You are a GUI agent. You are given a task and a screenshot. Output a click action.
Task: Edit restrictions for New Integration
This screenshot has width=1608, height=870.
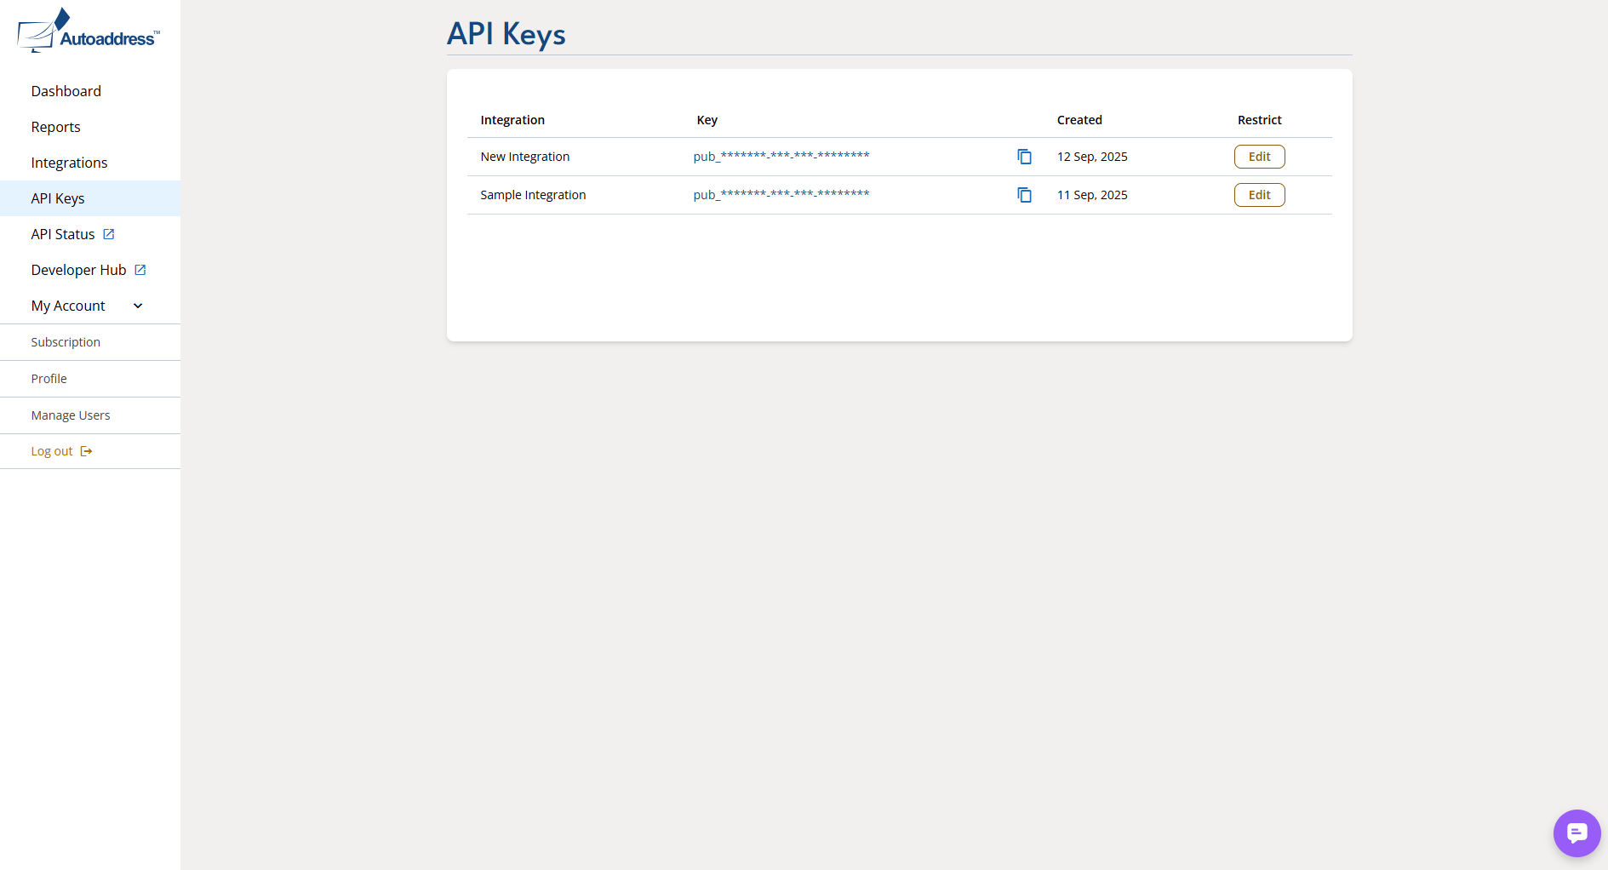pyautogui.click(x=1259, y=157)
